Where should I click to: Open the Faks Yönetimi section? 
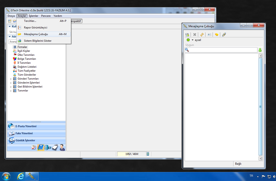[x=24, y=133]
